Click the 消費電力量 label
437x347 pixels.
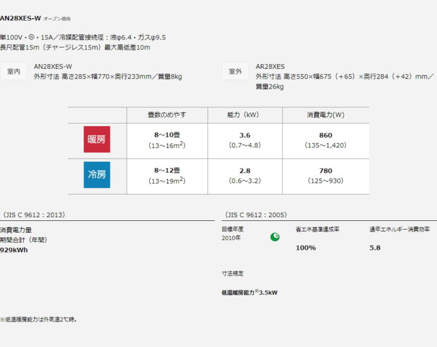pyautogui.click(x=16, y=230)
